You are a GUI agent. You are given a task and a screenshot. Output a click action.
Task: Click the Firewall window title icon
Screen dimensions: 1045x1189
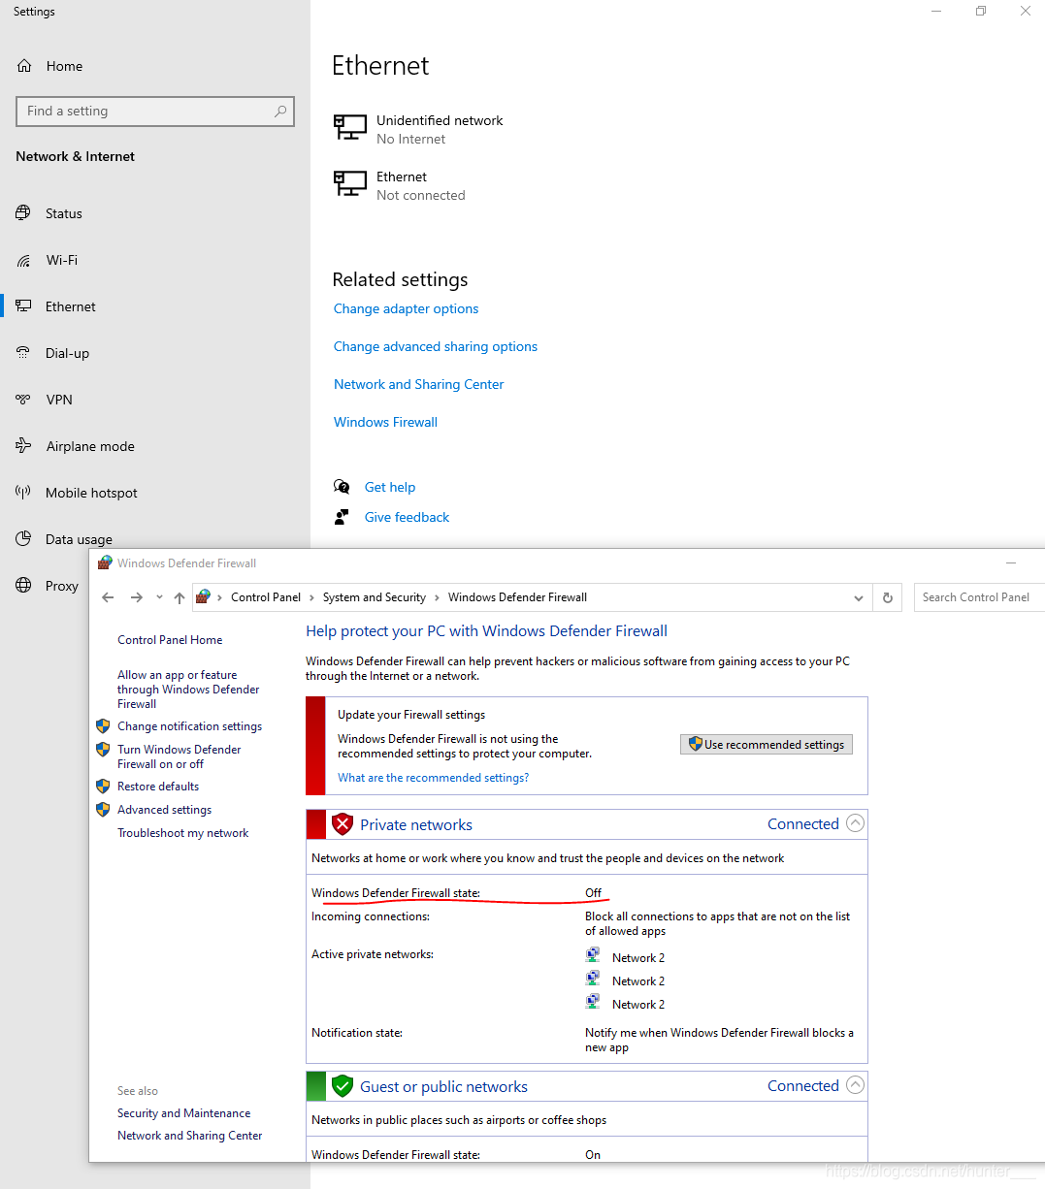coord(105,562)
